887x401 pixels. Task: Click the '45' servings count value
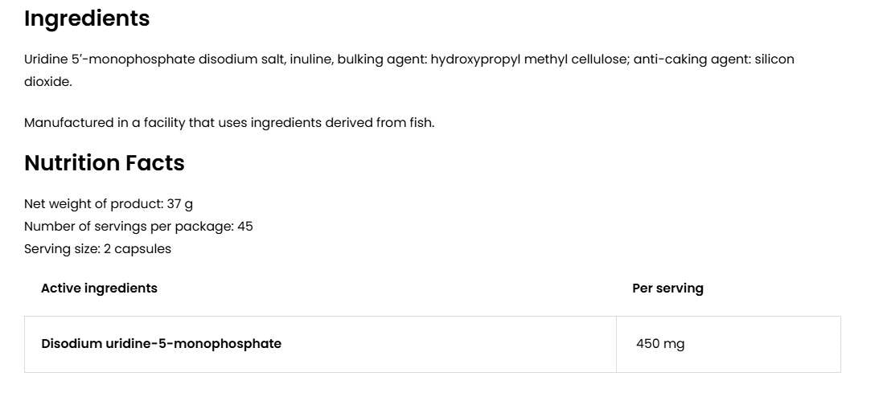click(x=245, y=227)
